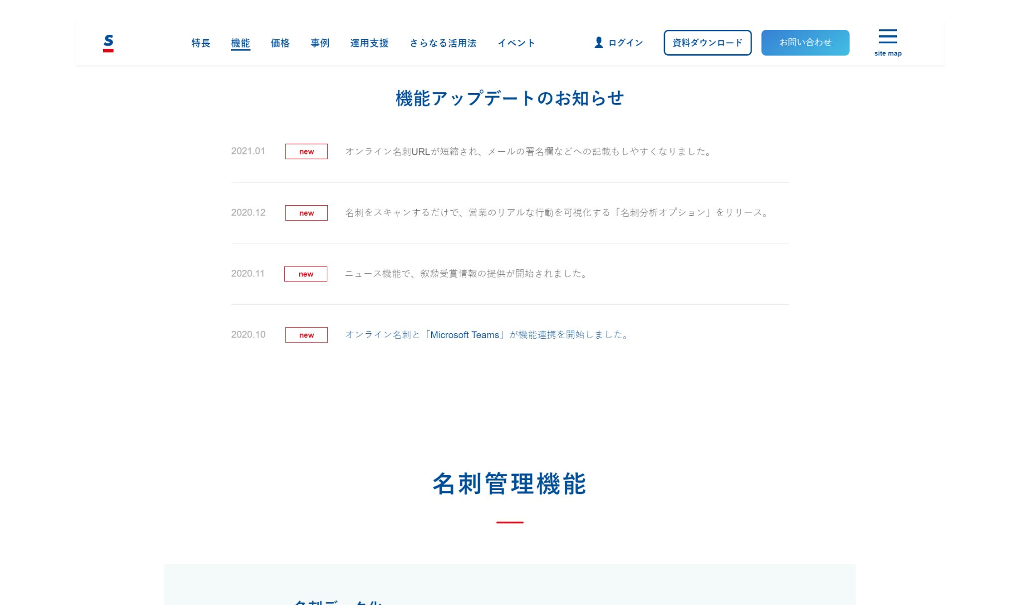Image resolution: width=1020 pixels, height=605 pixels.
Task: Click the 資料ダウンロード button
Action: (x=707, y=43)
